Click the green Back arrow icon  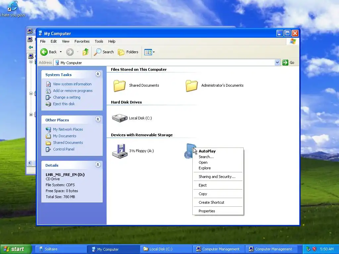coord(44,52)
